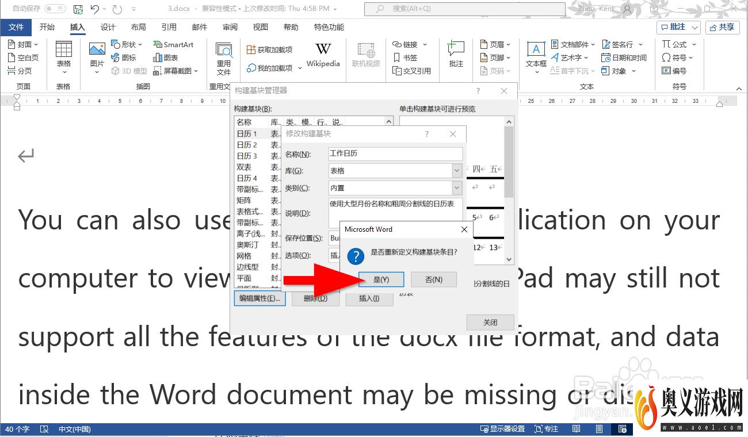
Task: Open the Comments (批注) button at top right
Action: (678, 27)
